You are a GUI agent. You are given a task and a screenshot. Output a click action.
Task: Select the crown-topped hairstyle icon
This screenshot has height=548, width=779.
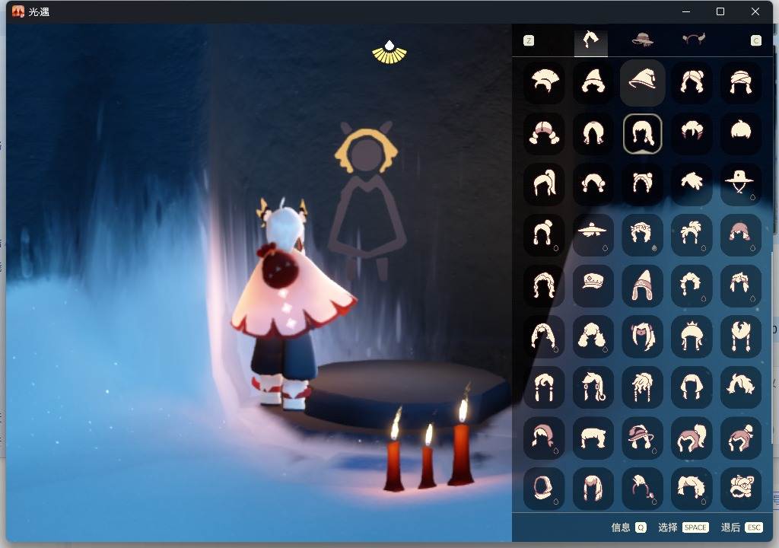coord(692,336)
